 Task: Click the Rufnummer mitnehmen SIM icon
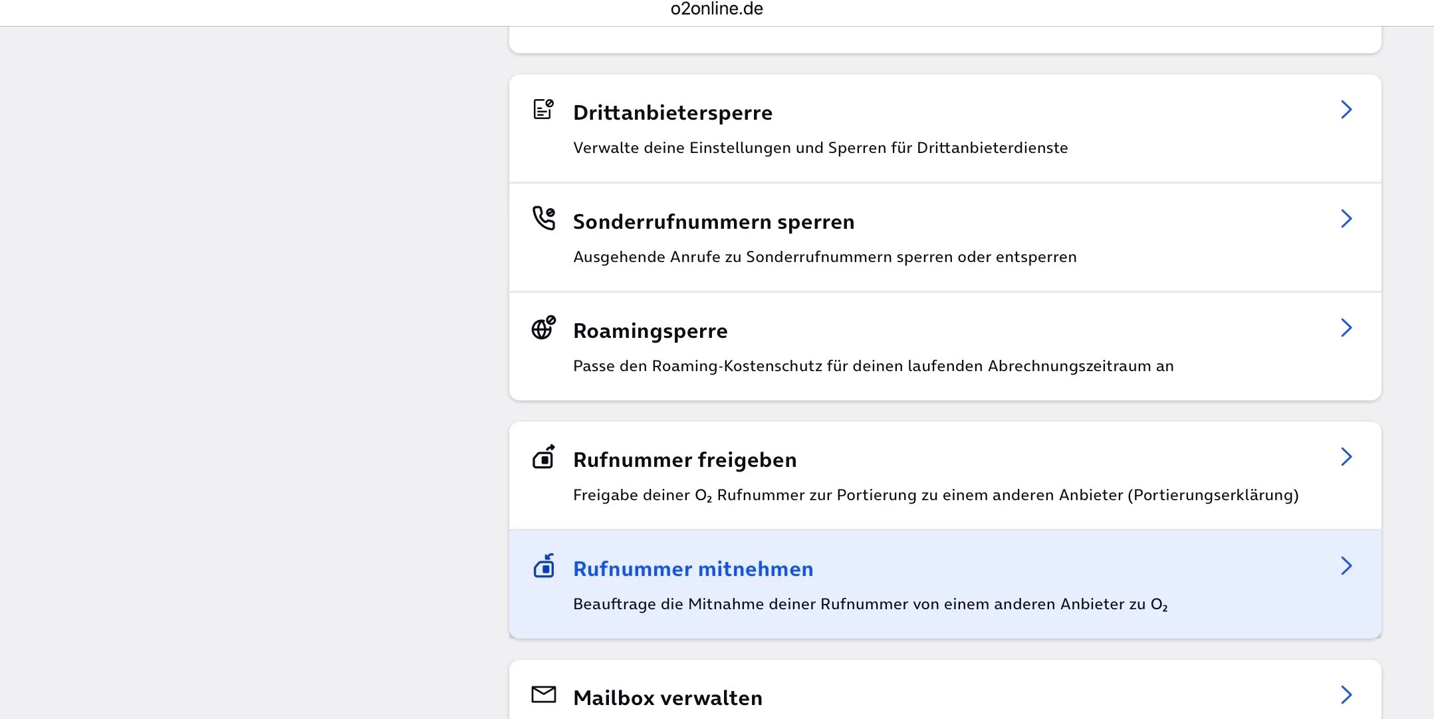(x=543, y=566)
